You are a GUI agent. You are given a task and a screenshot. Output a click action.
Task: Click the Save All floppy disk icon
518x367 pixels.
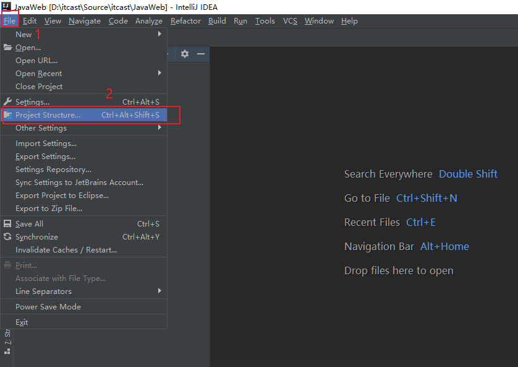click(7, 223)
